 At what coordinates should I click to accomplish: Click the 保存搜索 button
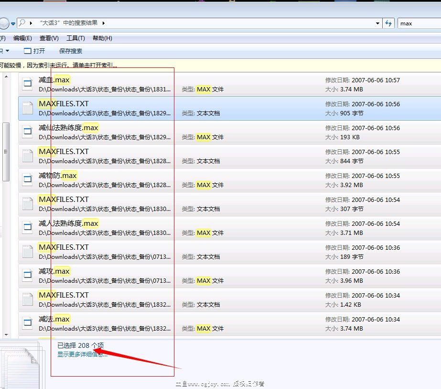pyautogui.click(x=71, y=51)
